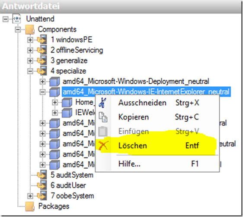The image size is (243, 217).
Task: Click the Kopieren copy pages icon
Action: [x=103, y=117]
